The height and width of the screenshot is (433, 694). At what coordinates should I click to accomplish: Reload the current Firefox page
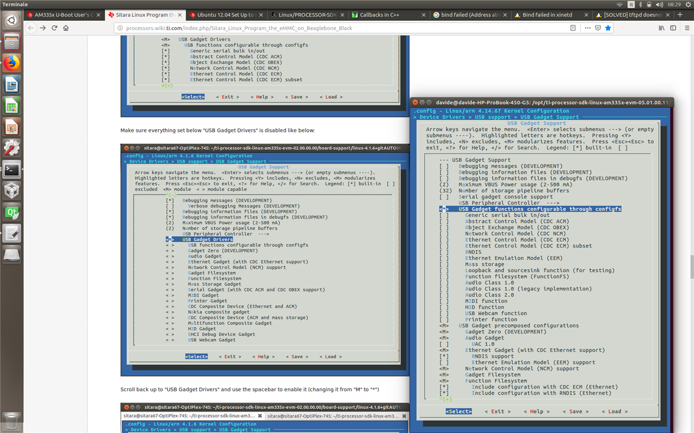coord(55,28)
